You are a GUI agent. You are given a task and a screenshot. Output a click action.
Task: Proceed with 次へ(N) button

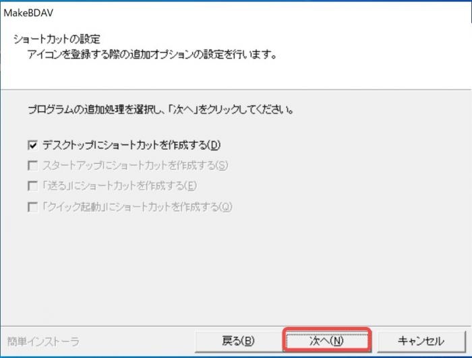click(326, 341)
